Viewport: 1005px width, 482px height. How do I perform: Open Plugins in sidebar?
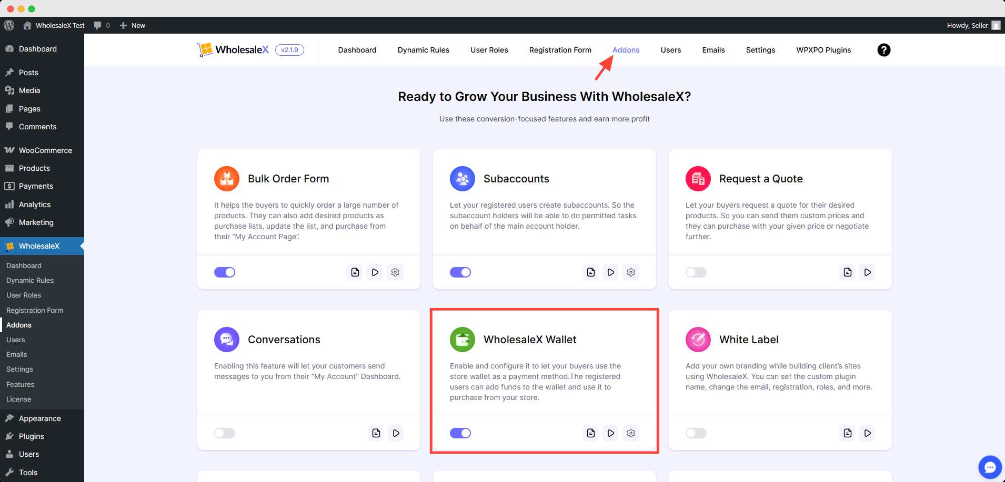coord(42,436)
